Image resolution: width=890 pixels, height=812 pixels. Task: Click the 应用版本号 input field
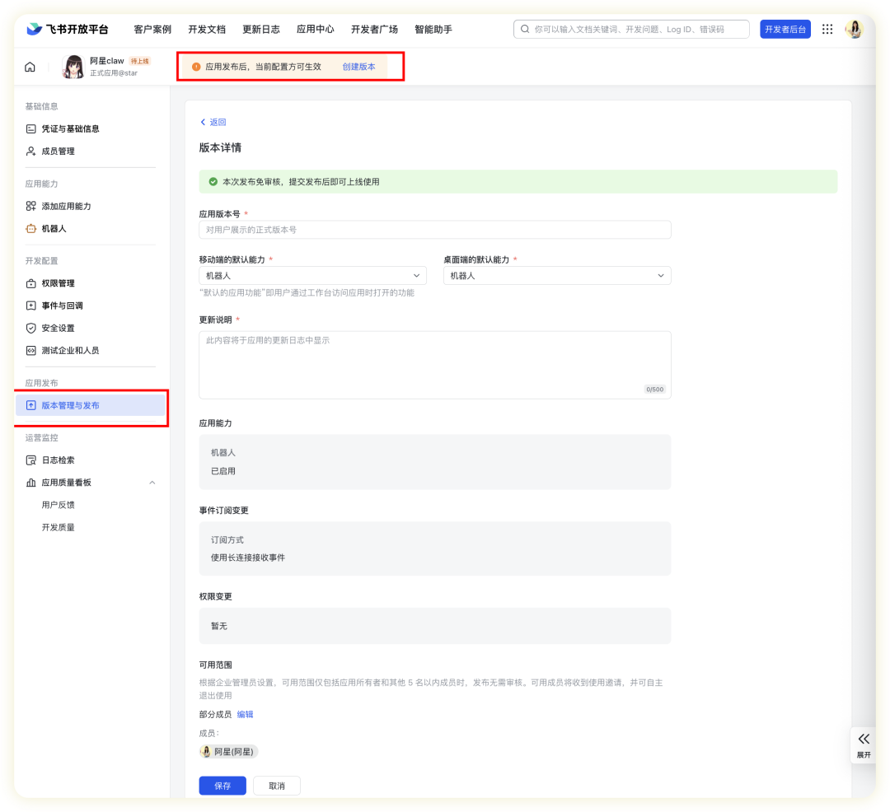coord(434,230)
